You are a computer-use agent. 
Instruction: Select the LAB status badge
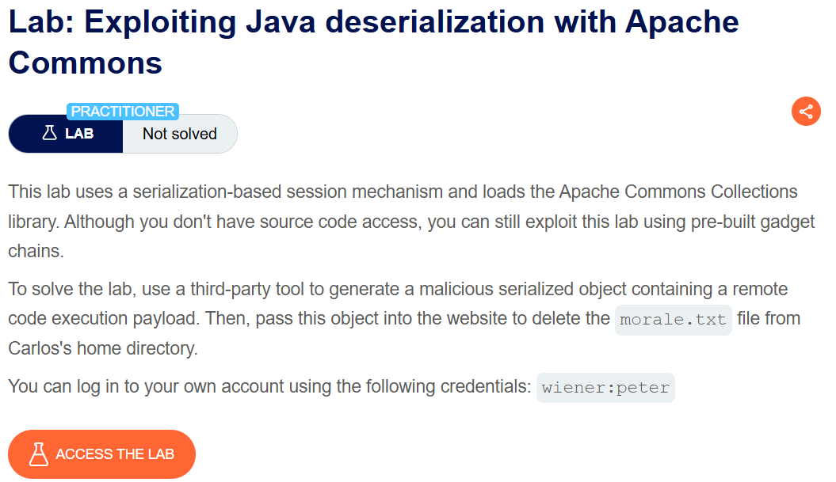click(65, 134)
